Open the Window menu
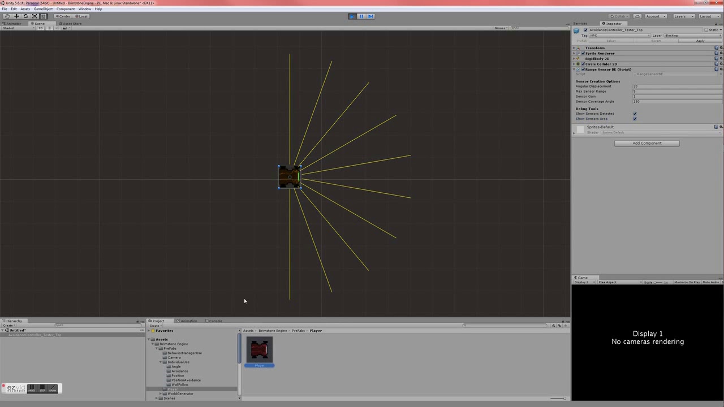This screenshot has width=724, height=407. [x=85, y=9]
